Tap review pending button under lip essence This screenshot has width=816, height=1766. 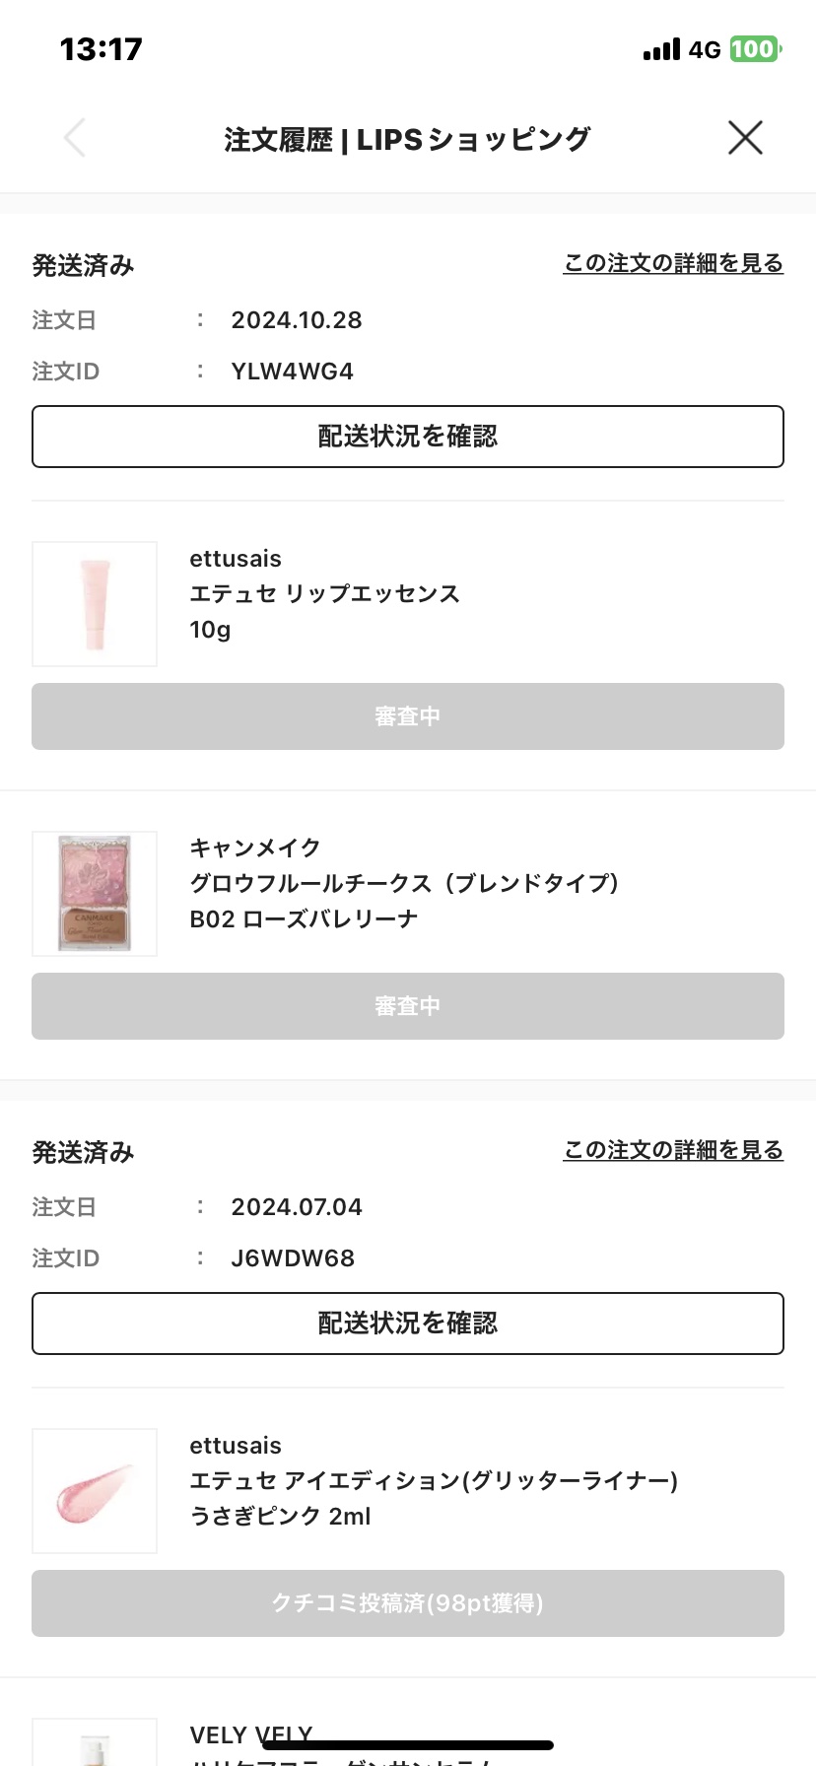408,716
